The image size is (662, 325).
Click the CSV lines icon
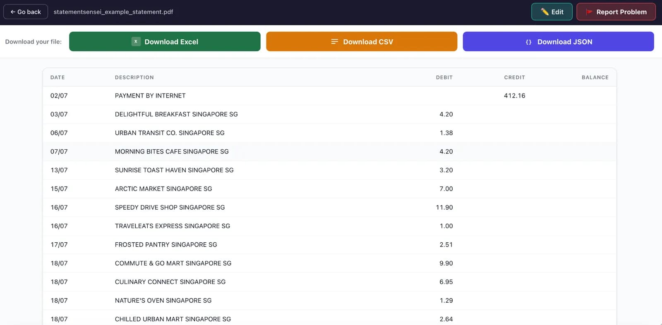(x=335, y=41)
